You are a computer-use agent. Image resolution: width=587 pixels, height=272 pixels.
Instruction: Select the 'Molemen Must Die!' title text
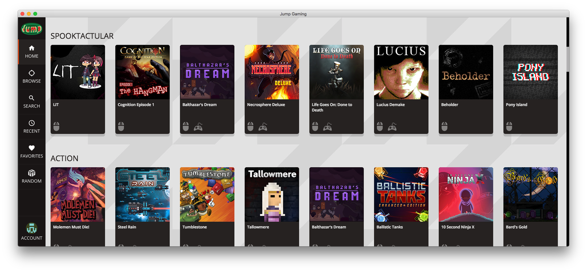coord(71,227)
